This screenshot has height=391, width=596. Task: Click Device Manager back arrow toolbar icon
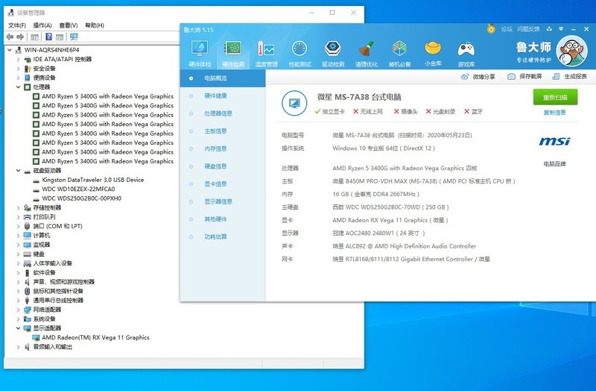tap(10, 37)
